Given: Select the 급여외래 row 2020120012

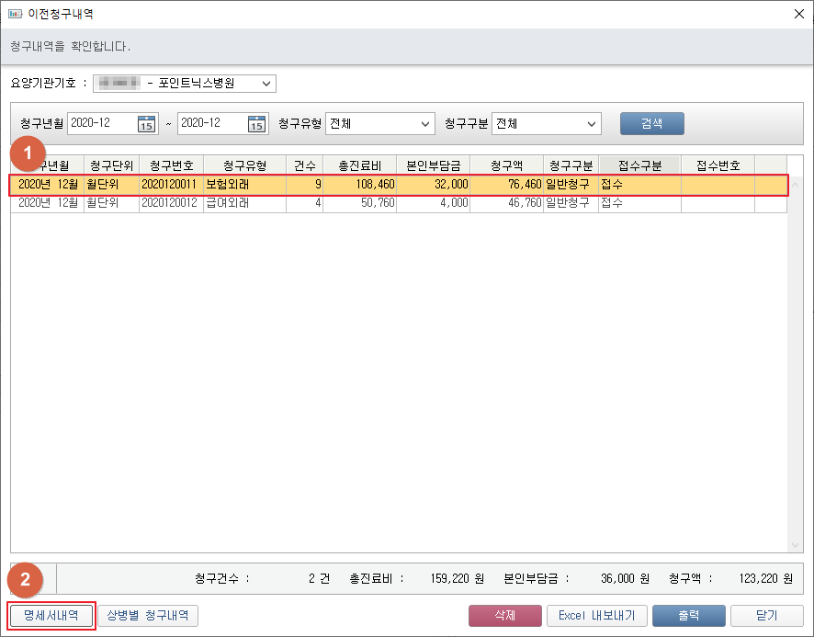Looking at the screenshot, I should (x=166, y=202).
